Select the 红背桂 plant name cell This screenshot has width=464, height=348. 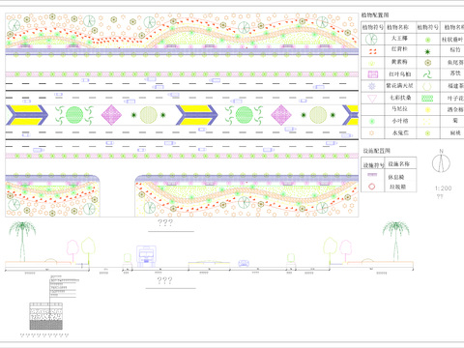point(399,49)
